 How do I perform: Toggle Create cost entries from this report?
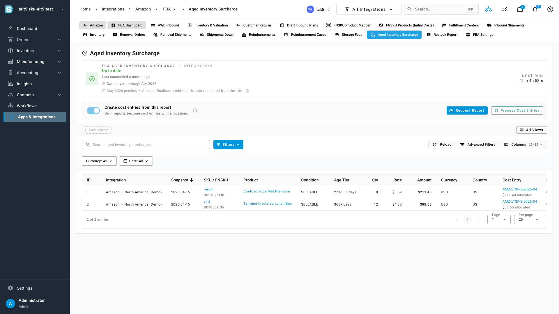coord(93,110)
